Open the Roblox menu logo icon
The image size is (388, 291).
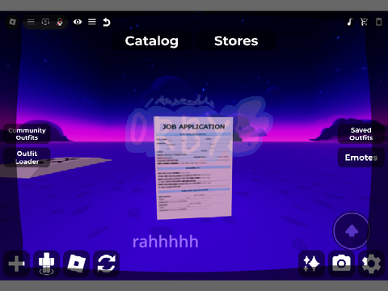pyautogui.click(x=12, y=22)
